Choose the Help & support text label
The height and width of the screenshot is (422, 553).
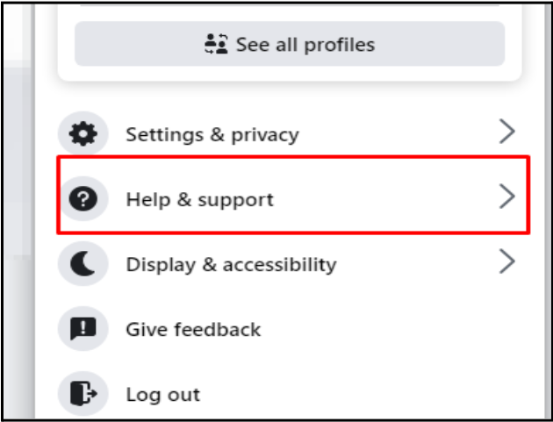[200, 200]
